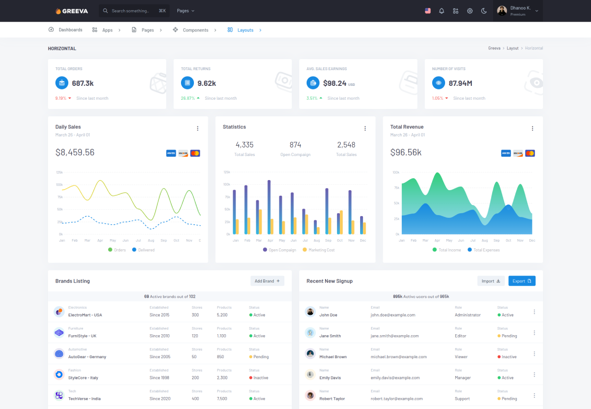Click the Total Returns icon
Image resolution: width=591 pixels, height=409 pixels.
[187, 83]
